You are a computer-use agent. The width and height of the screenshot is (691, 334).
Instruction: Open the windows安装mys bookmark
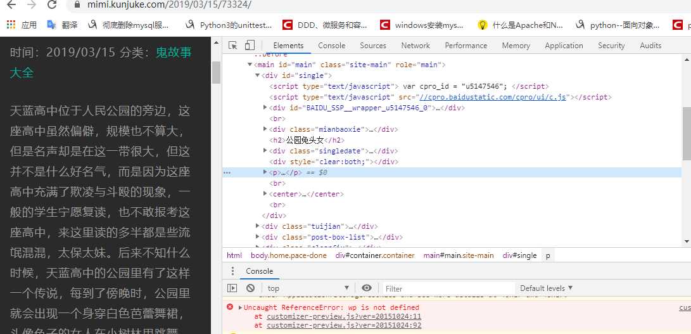(422, 25)
